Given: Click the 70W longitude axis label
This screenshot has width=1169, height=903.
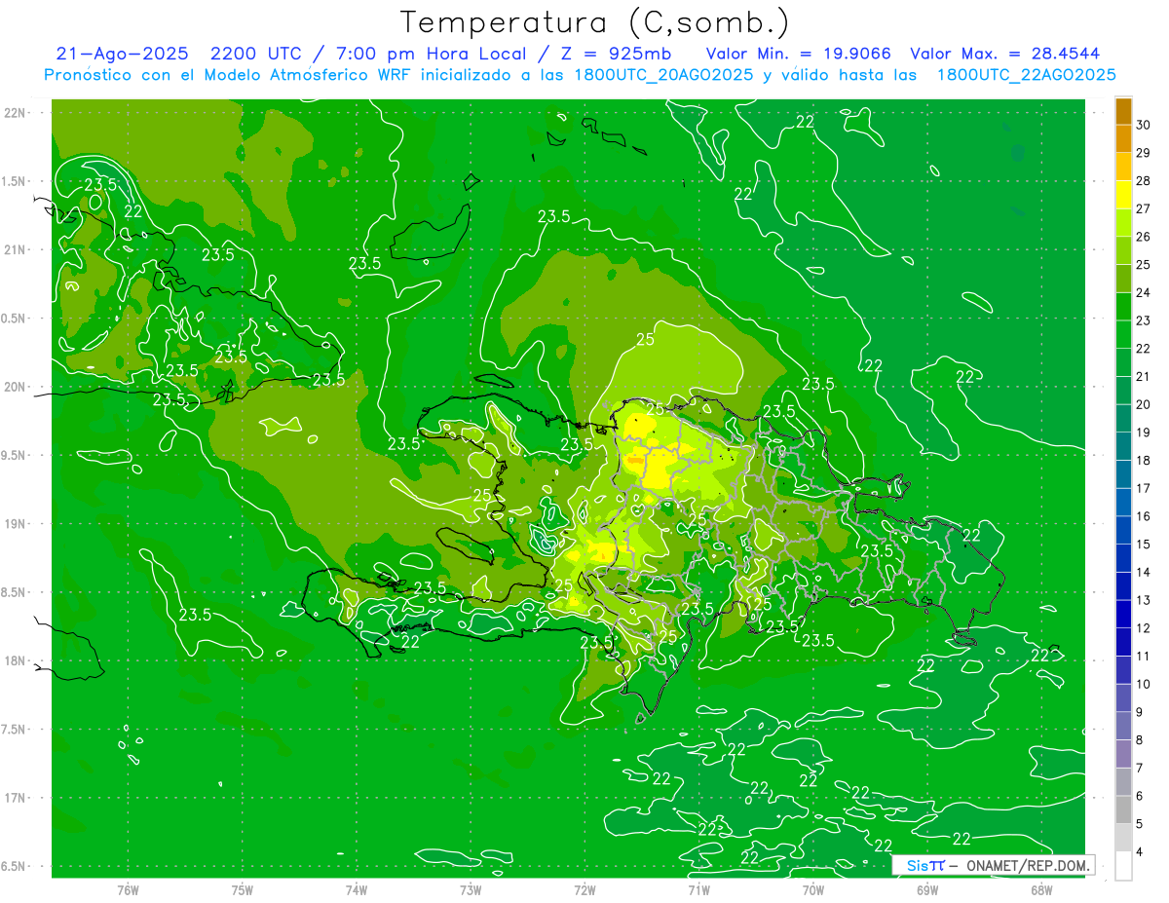Looking at the screenshot, I should coord(812,889).
